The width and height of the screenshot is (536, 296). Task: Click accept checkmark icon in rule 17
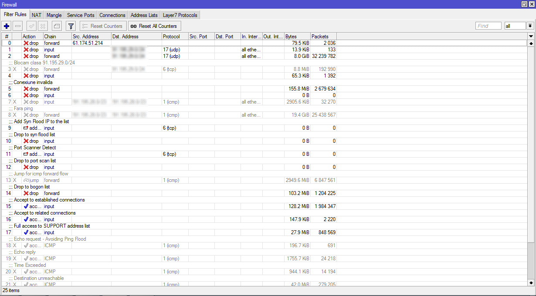[26, 232]
